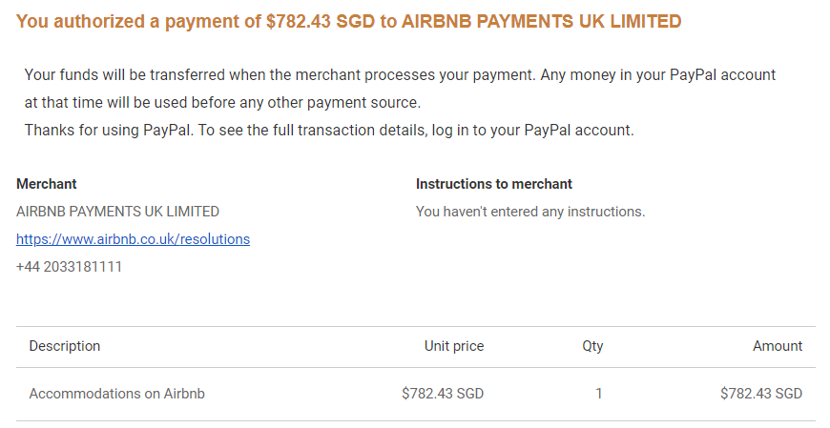
Task: Select the merchant phone number +44 2033181111
Action: coord(69,267)
